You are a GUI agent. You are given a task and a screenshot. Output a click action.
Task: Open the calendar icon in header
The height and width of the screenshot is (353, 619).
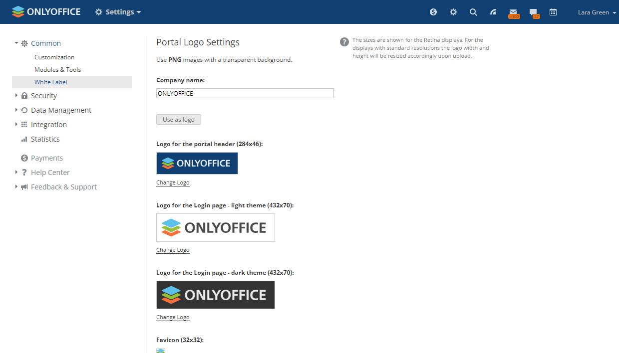(x=553, y=12)
